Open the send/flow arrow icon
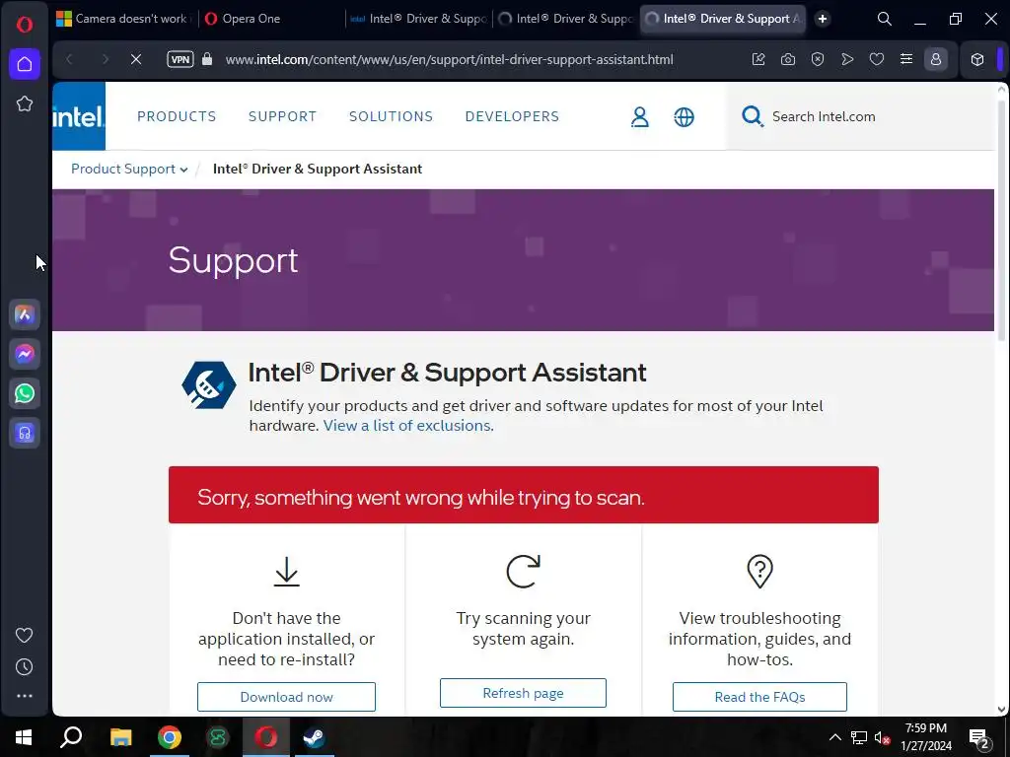 click(x=847, y=60)
